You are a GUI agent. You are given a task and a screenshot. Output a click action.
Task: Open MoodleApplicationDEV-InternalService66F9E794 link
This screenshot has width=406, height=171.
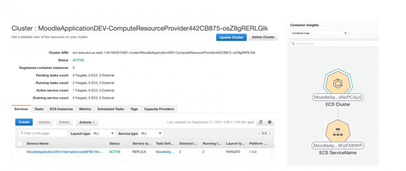click(65, 152)
